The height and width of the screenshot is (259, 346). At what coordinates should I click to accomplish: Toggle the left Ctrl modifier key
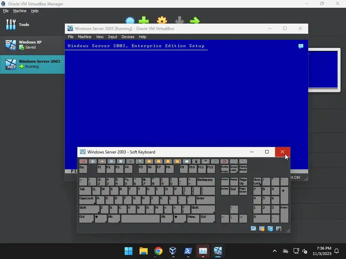coord(86,219)
